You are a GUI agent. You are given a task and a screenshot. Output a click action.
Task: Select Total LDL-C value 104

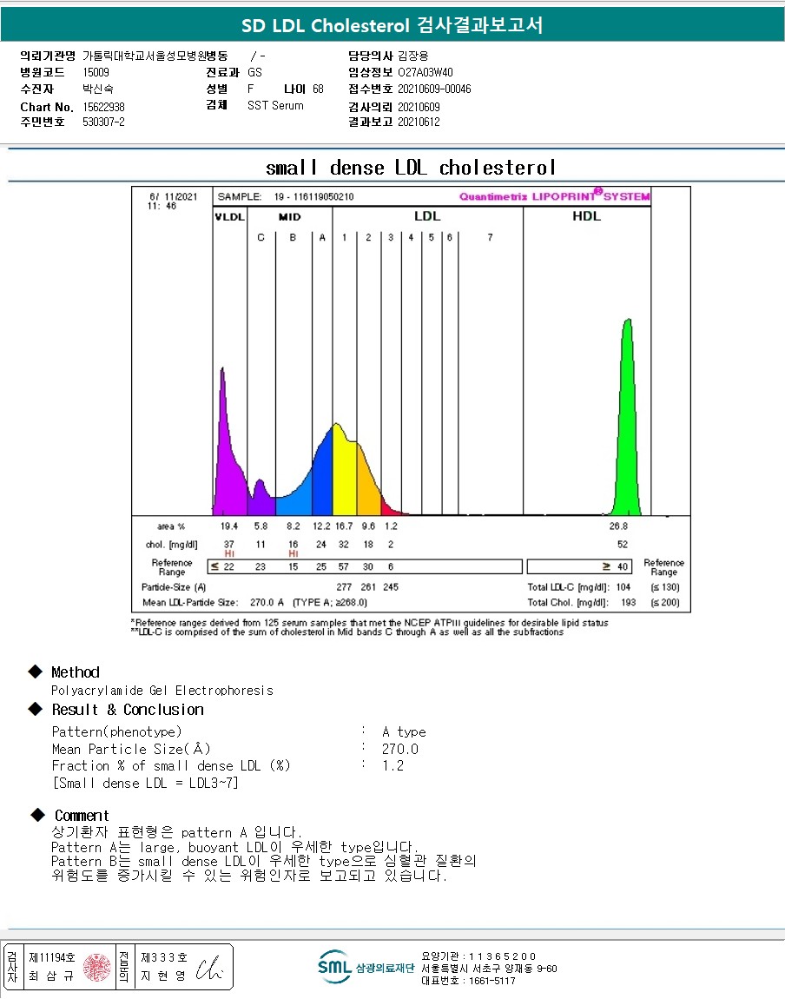pos(623,587)
